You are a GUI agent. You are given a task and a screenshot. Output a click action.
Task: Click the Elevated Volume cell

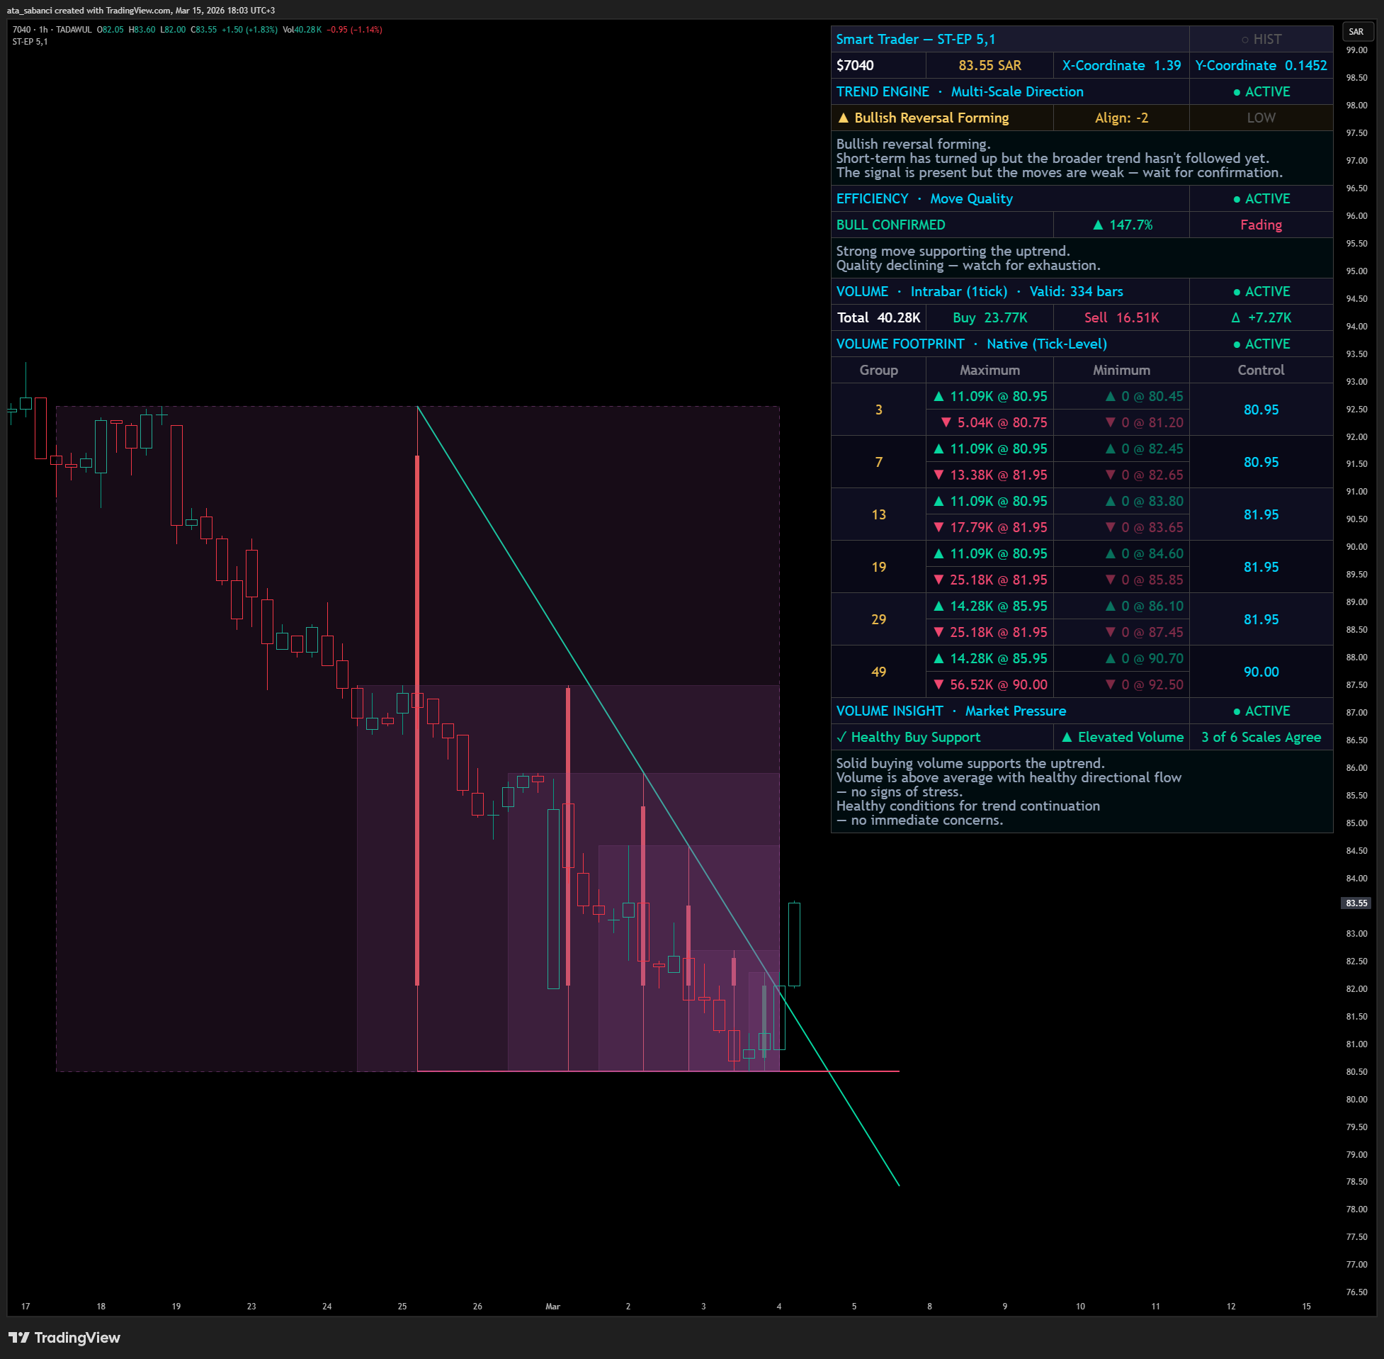[x=1121, y=738]
